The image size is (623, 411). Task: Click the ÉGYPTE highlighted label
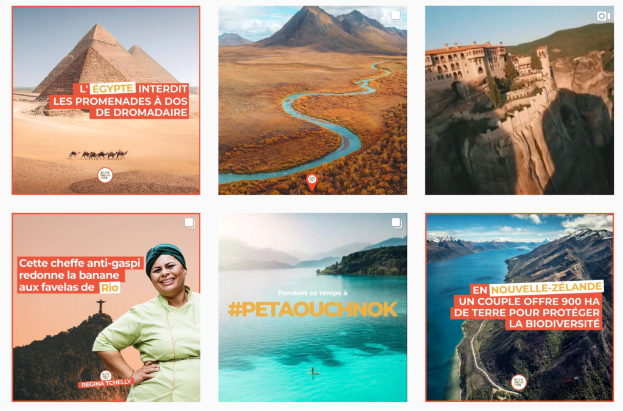pyautogui.click(x=113, y=88)
